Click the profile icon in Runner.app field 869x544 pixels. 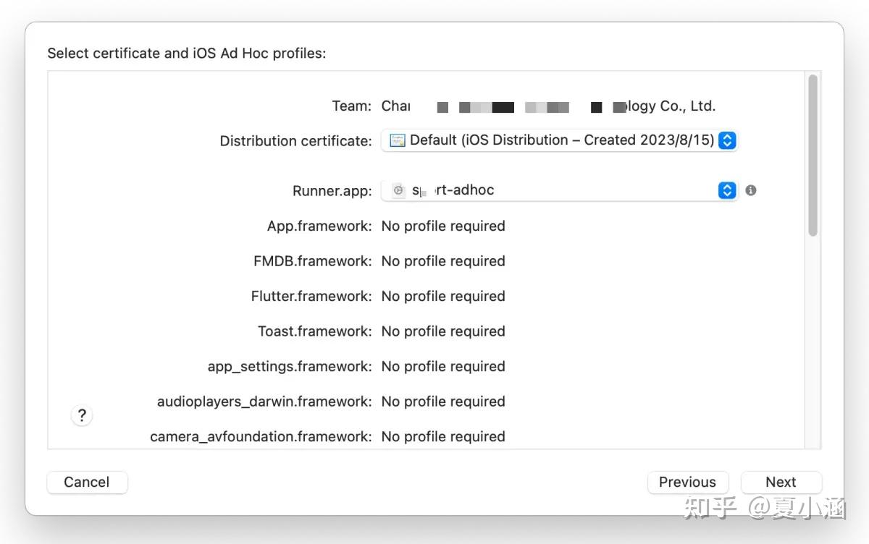point(398,190)
